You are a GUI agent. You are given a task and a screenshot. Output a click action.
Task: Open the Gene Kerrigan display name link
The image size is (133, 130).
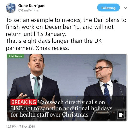coord(31,6)
